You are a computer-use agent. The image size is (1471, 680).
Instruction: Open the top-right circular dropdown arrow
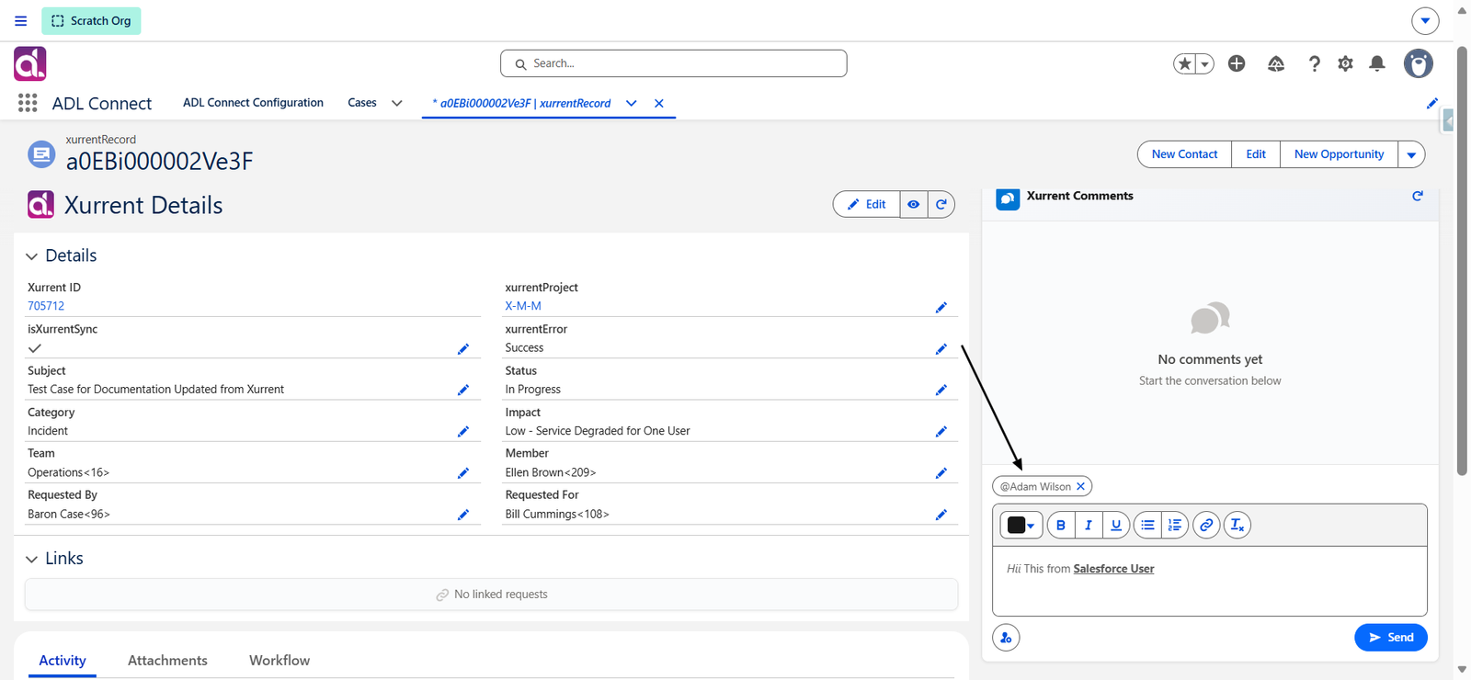1425,20
